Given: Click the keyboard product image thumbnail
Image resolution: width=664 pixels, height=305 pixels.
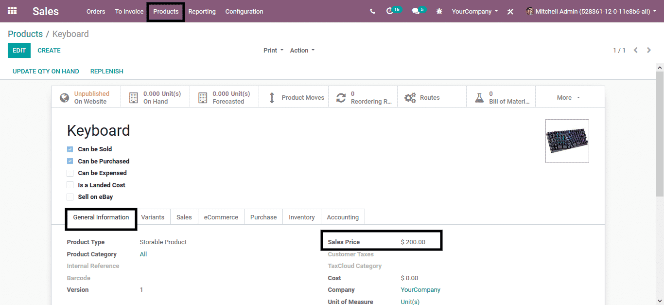Looking at the screenshot, I should (x=567, y=141).
